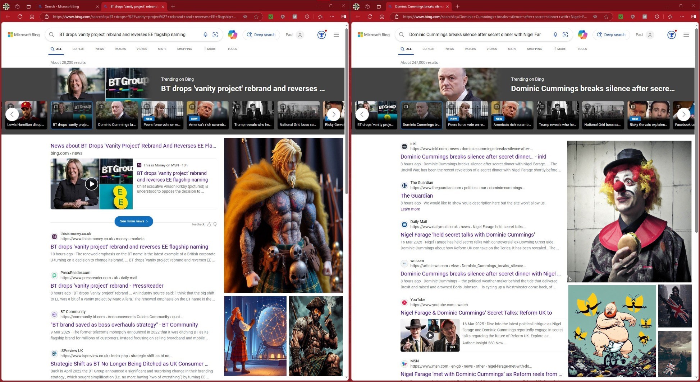Reload page in the right Dominic Cummings window

(x=370, y=16)
